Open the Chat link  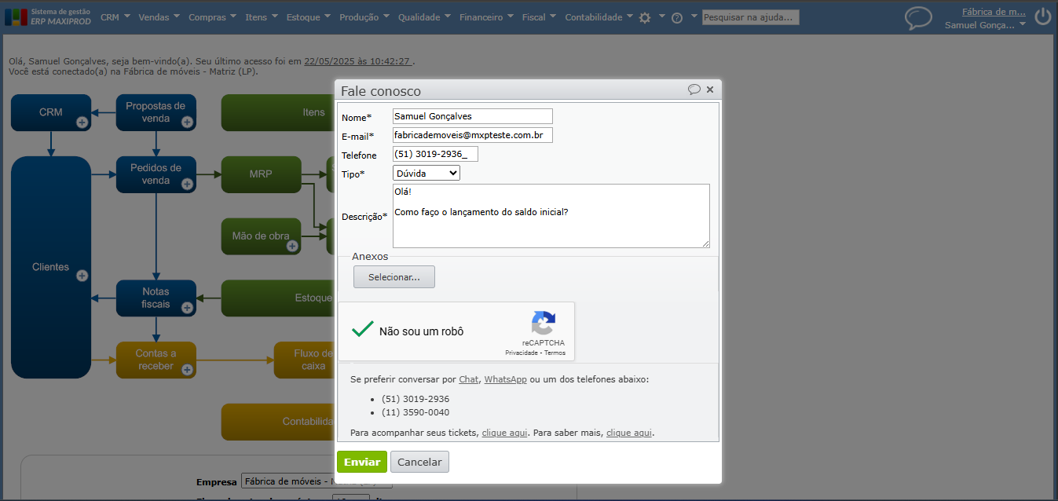point(469,379)
